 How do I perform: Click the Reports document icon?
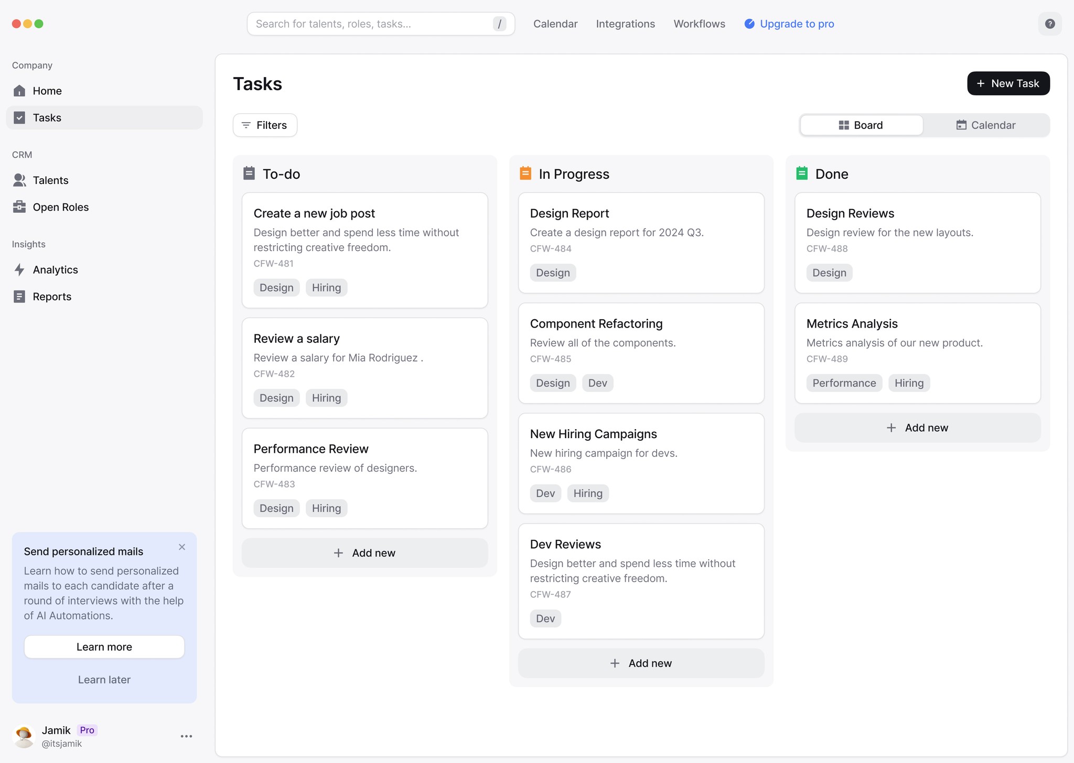(19, 297)
